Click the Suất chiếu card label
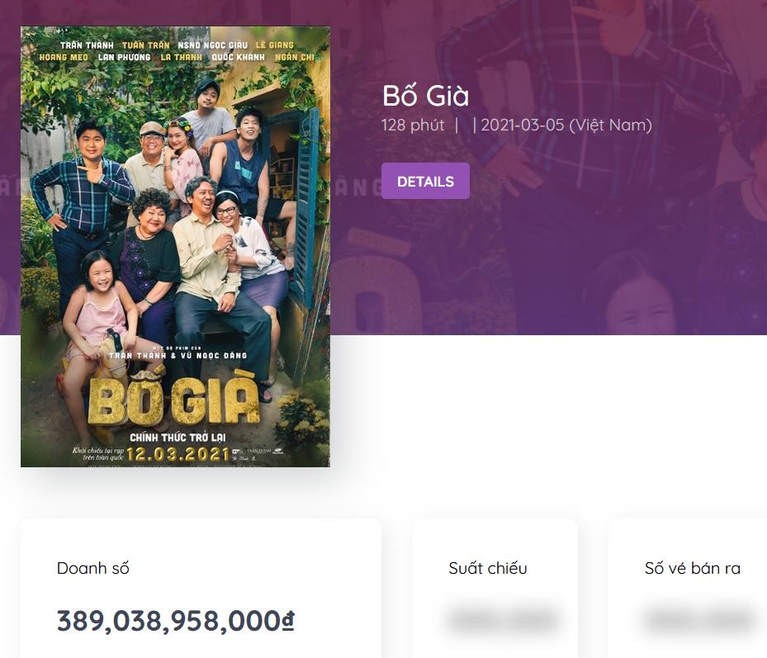Viewport: 767px width, 658px height. click(488, 568)
